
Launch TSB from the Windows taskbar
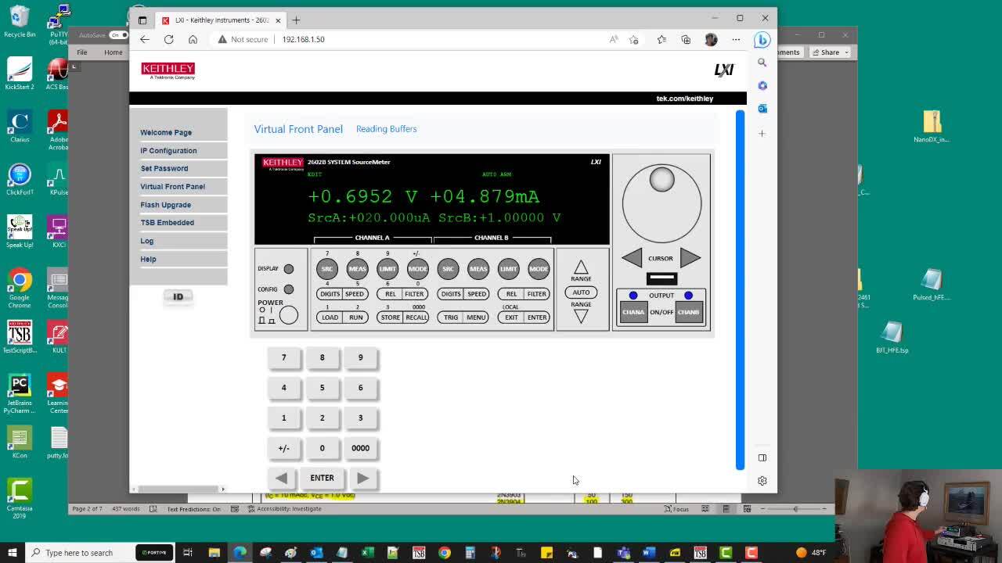point(420,553)
